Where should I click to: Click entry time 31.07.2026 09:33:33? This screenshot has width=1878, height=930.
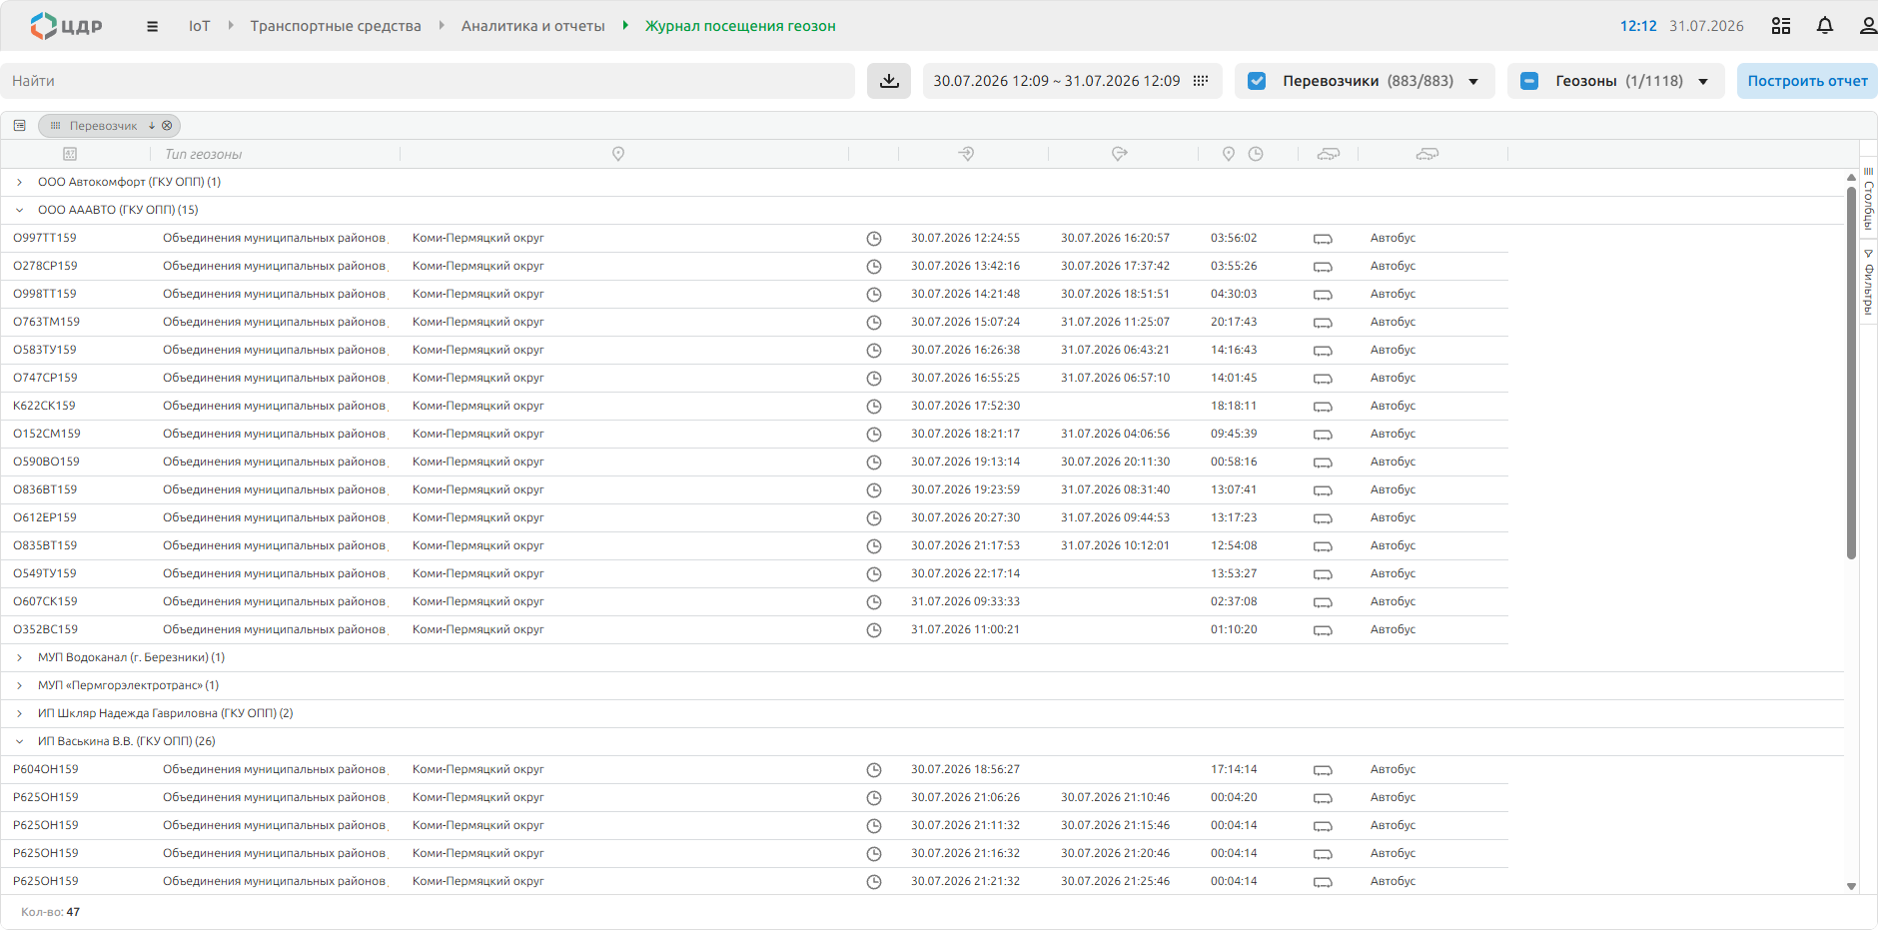pyautogui.click(x=965, y=601)
